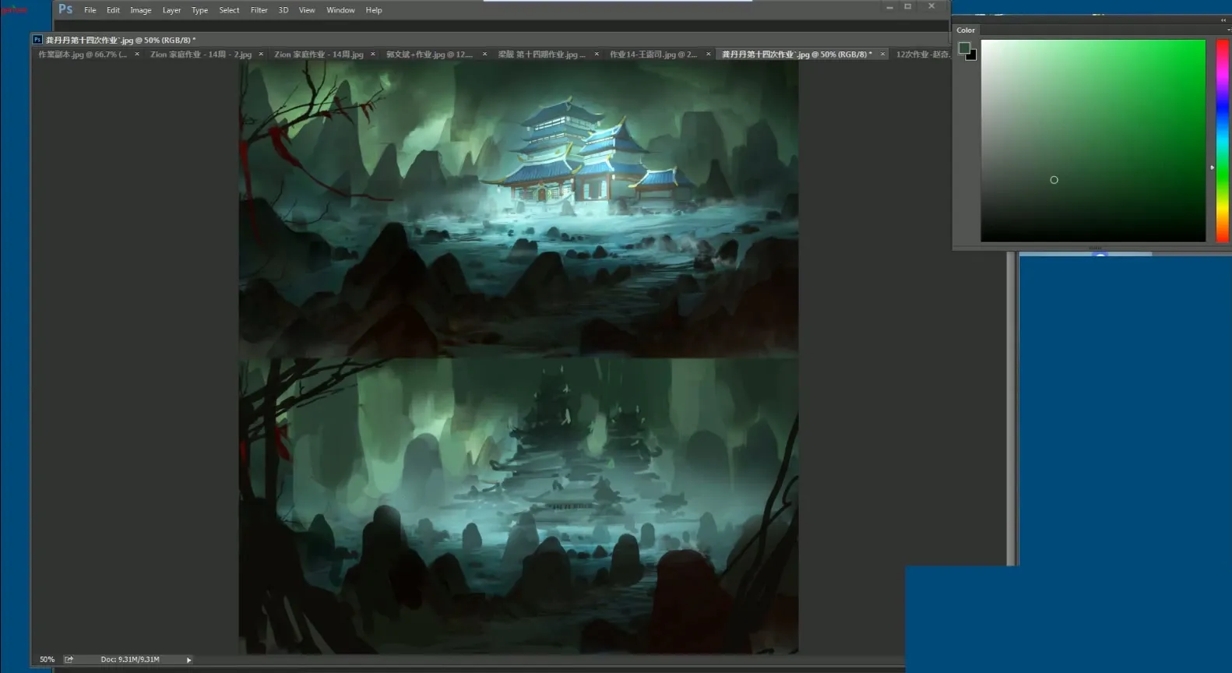Switch to the 作業副本.jpg @ 66.7% tab
Image resolution: width=1232 pixels, height=673 pixels.
pos(83,55)
